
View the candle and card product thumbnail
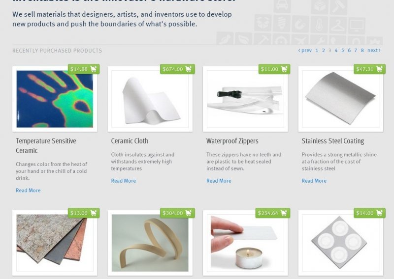click(245, 243)
